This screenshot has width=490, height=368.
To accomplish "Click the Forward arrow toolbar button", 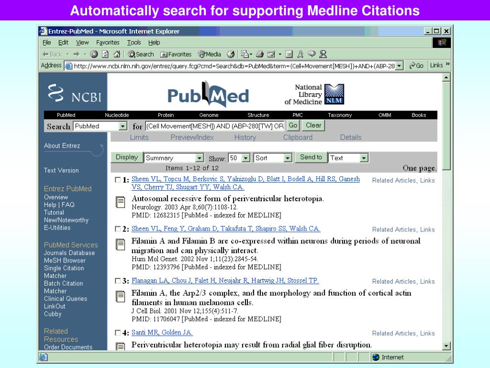I will (76, 54).
